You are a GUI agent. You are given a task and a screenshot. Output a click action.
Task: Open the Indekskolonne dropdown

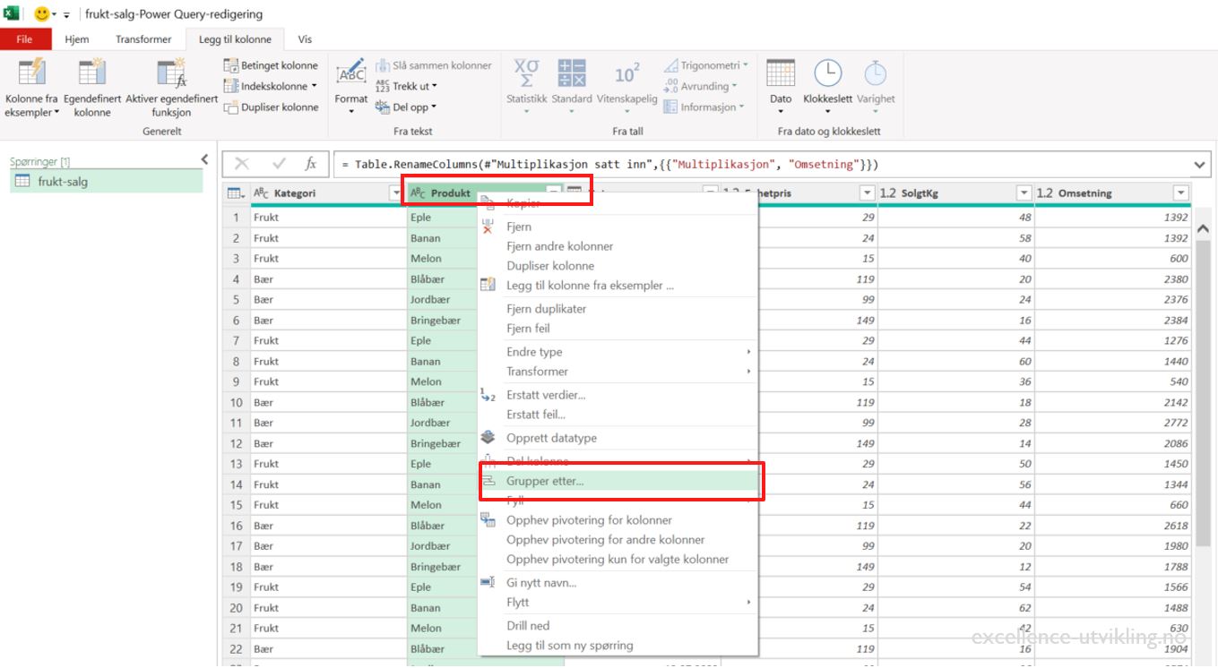coord(271,86)
